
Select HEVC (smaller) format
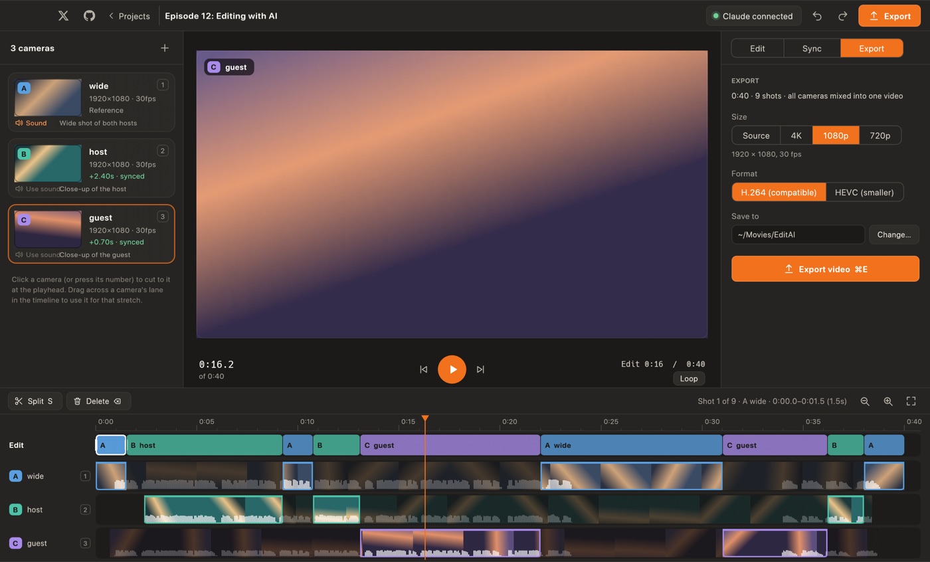(864, 192)
